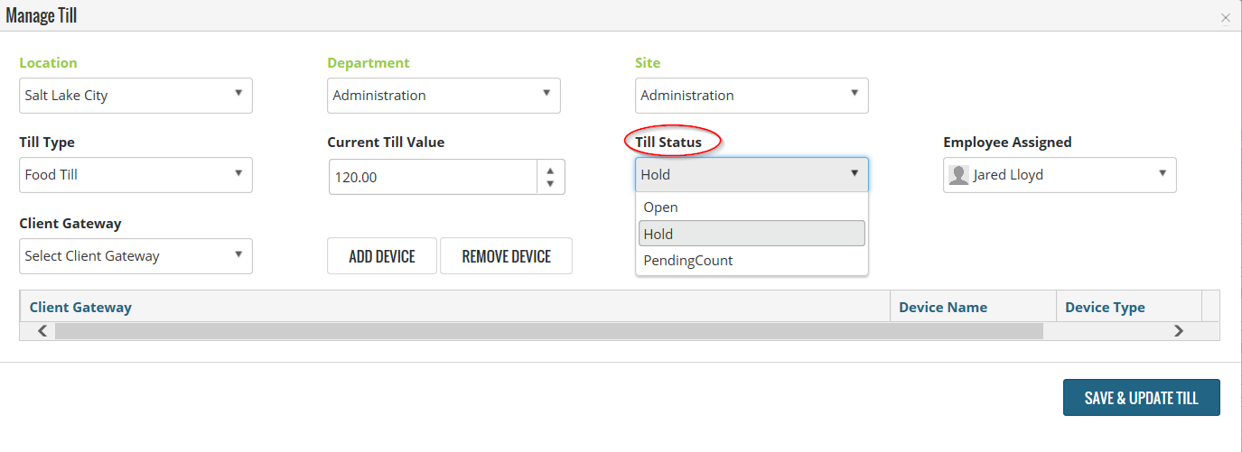Open Select Client Gateway dropdown

pyautogui.click(x=135, y=256)
